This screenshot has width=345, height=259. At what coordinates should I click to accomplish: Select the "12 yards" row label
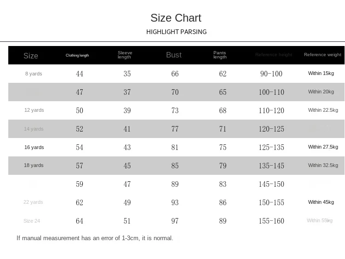(34, 110)
